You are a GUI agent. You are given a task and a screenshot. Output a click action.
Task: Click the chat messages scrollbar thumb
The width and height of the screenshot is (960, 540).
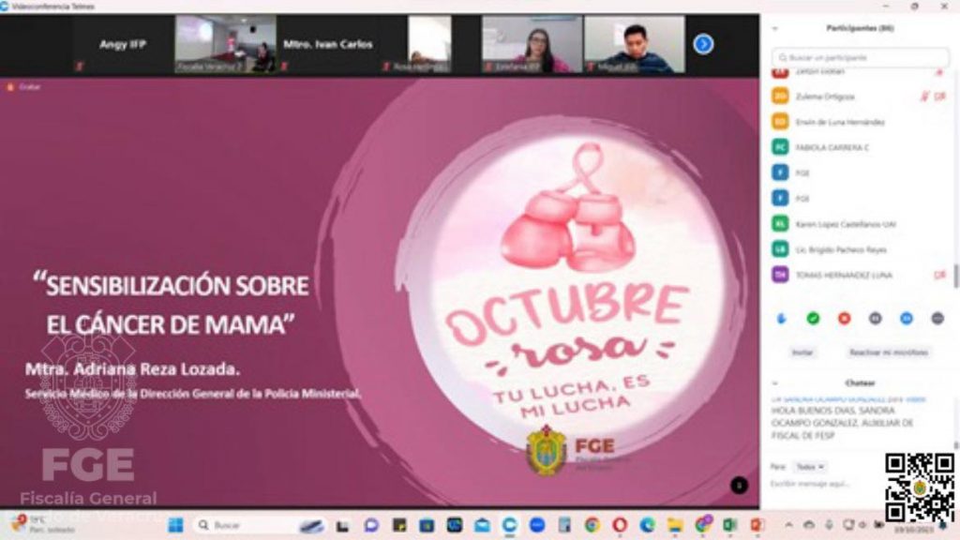[955, 445]
